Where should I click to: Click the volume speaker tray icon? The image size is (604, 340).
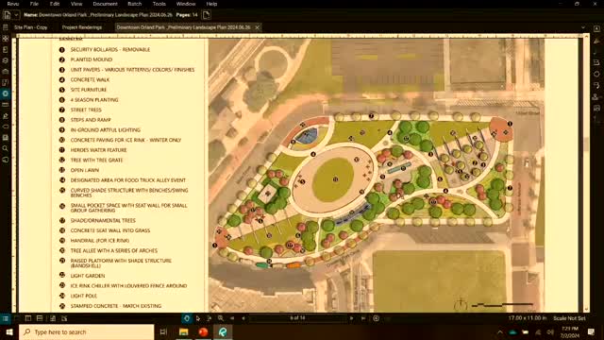[550, 331]
